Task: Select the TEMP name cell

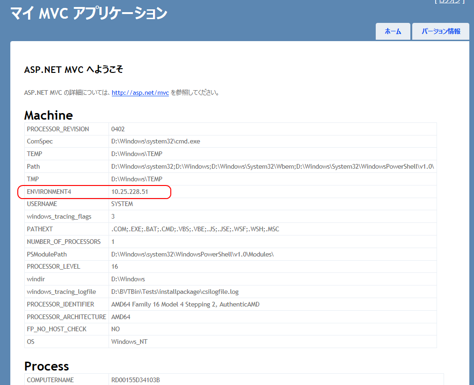Action: pos(66,154)
